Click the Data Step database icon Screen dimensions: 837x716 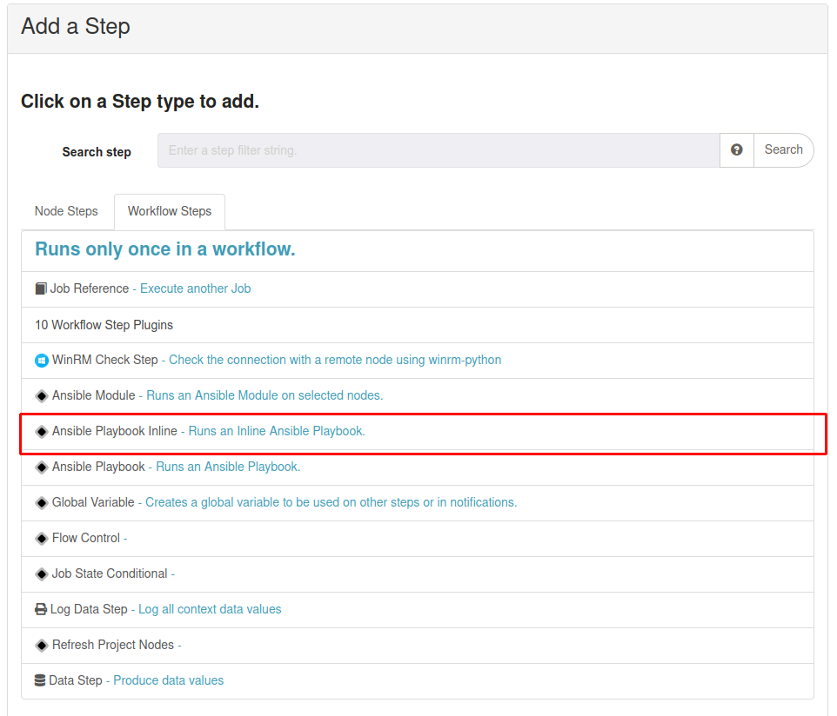(40, 681)
